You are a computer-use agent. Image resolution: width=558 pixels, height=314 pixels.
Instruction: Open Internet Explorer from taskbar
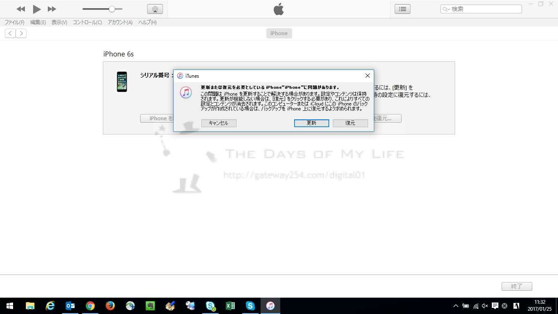coord(50,306)
